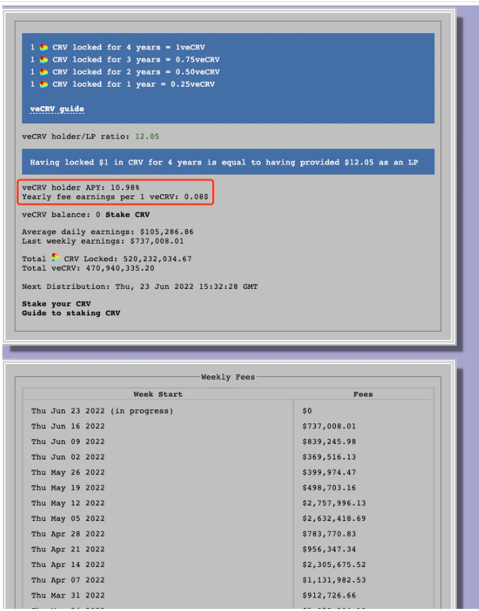The width and height of the screenshot is (479, 611).
Task: Open the Stake your CRV link
Action: pos(56,304)
